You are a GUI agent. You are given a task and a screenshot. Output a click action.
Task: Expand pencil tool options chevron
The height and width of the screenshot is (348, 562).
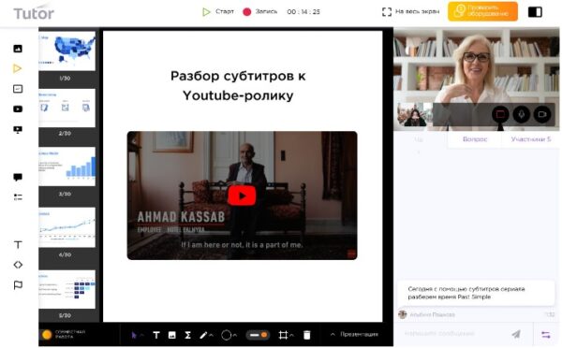(x=211, y=336)
